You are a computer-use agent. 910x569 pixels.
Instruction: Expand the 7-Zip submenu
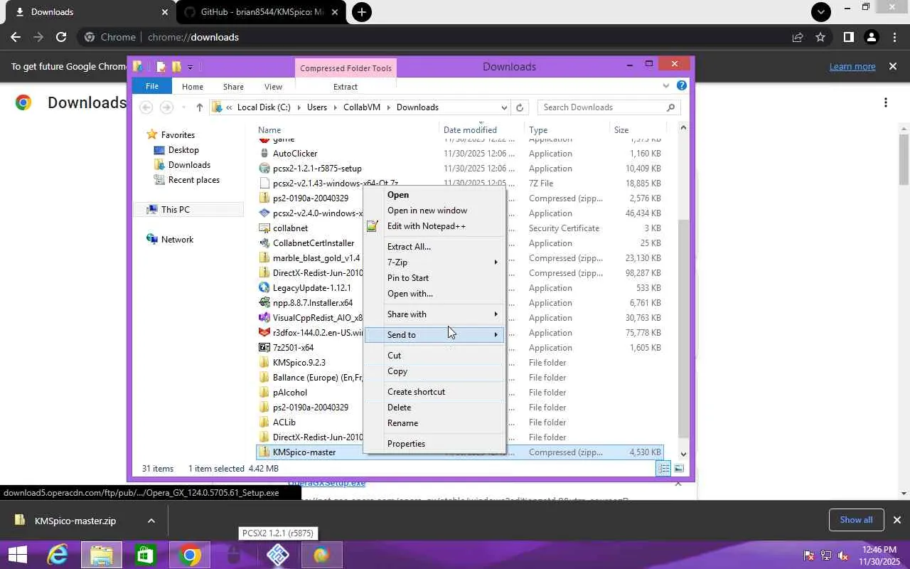point(434,262)
